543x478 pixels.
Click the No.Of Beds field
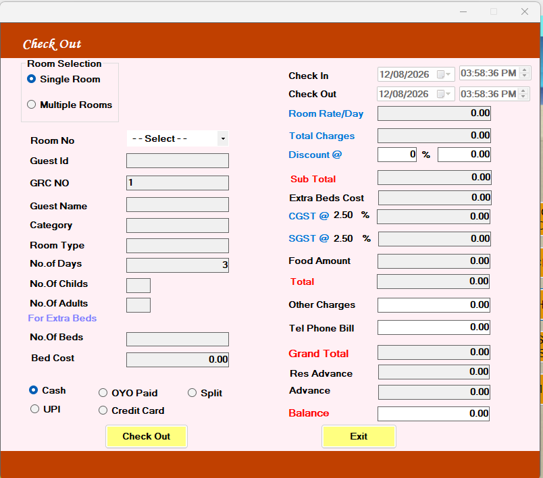pyautogui.click(x=178, y=339)
